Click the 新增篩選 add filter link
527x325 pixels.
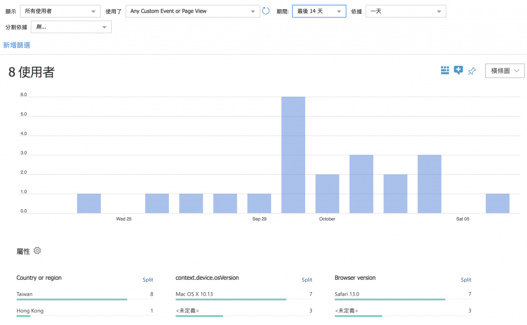click(x=17, y=45)
